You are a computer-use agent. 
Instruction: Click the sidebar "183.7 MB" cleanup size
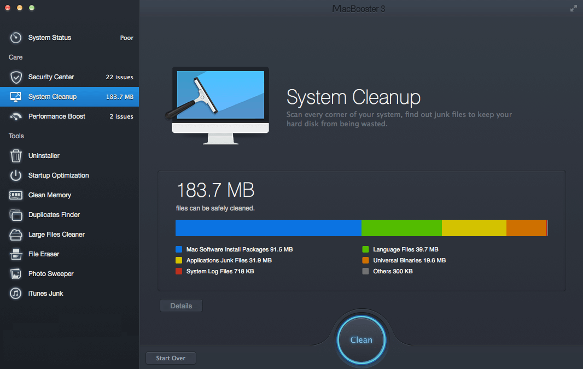pyautogui.click(x=120, y=97)
